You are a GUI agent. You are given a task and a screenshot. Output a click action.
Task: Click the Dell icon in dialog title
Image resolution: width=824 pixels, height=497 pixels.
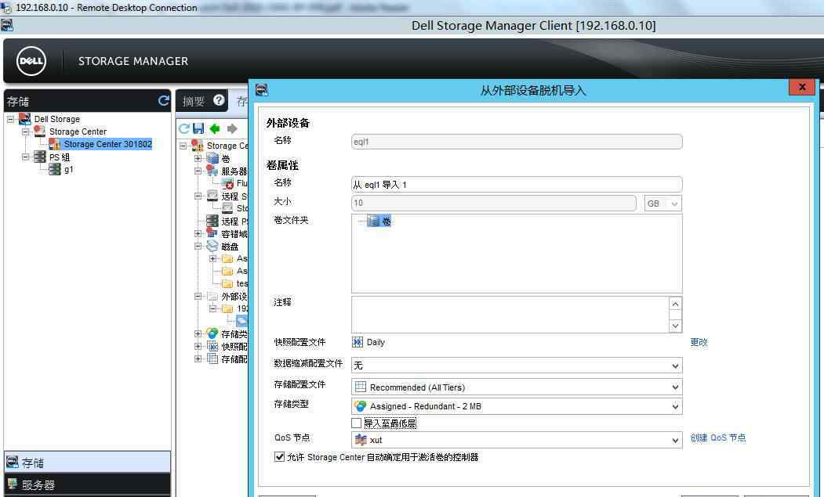tap(262, 90)
